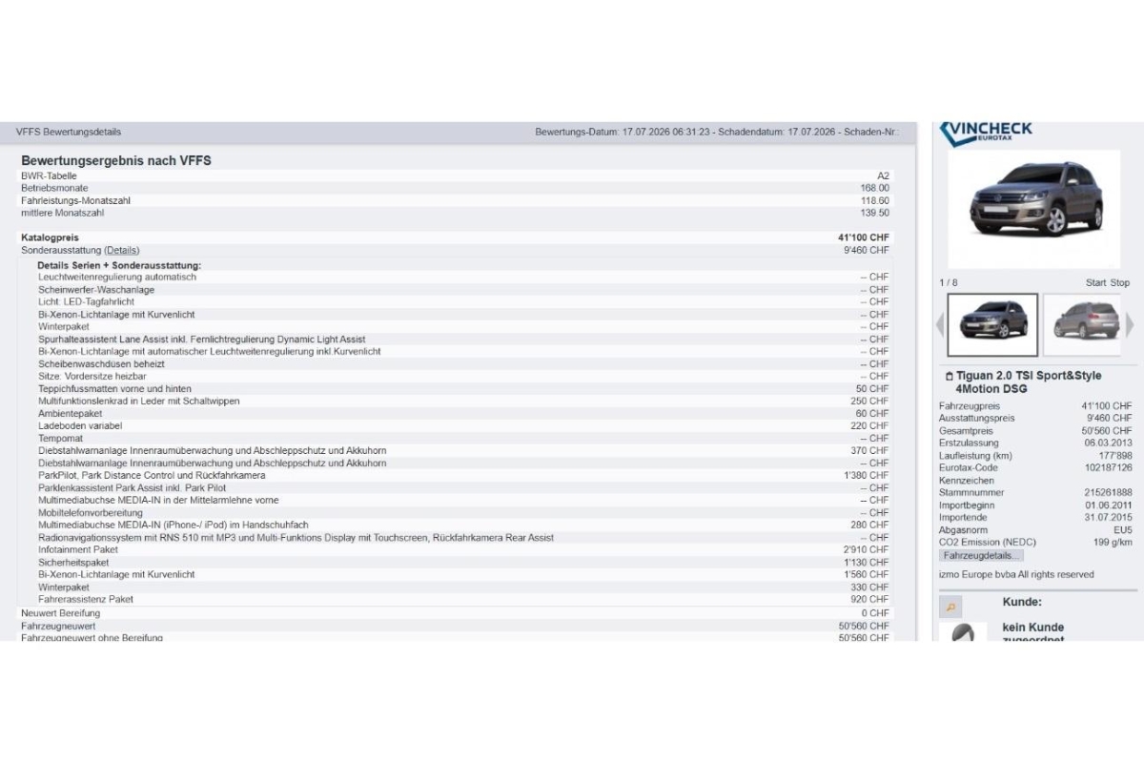Select the Scheibenwaschdüsen beheizt row
The image size is (1144, 763).
(463, 363)
